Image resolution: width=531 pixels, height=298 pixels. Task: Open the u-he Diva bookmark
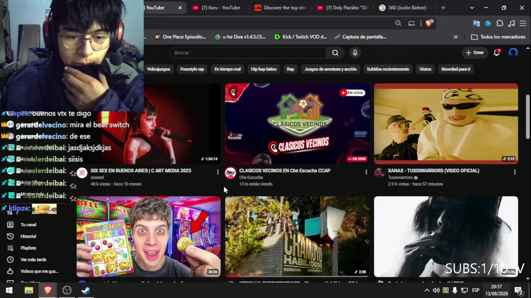[x=240, y=37]
